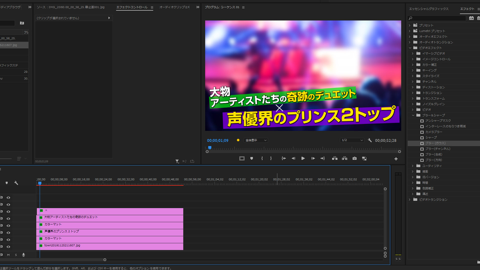Screen dimensions: 480x270
Task: Hide the 声優界のプリンス２トップ track
Action: click(x=8, y=233)
